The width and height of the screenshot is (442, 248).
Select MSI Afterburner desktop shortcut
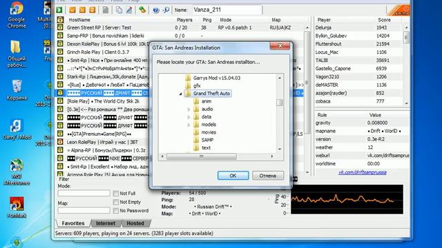click(17, 172)
